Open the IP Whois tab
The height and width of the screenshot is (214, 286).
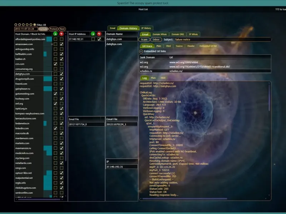pos(193,34)
